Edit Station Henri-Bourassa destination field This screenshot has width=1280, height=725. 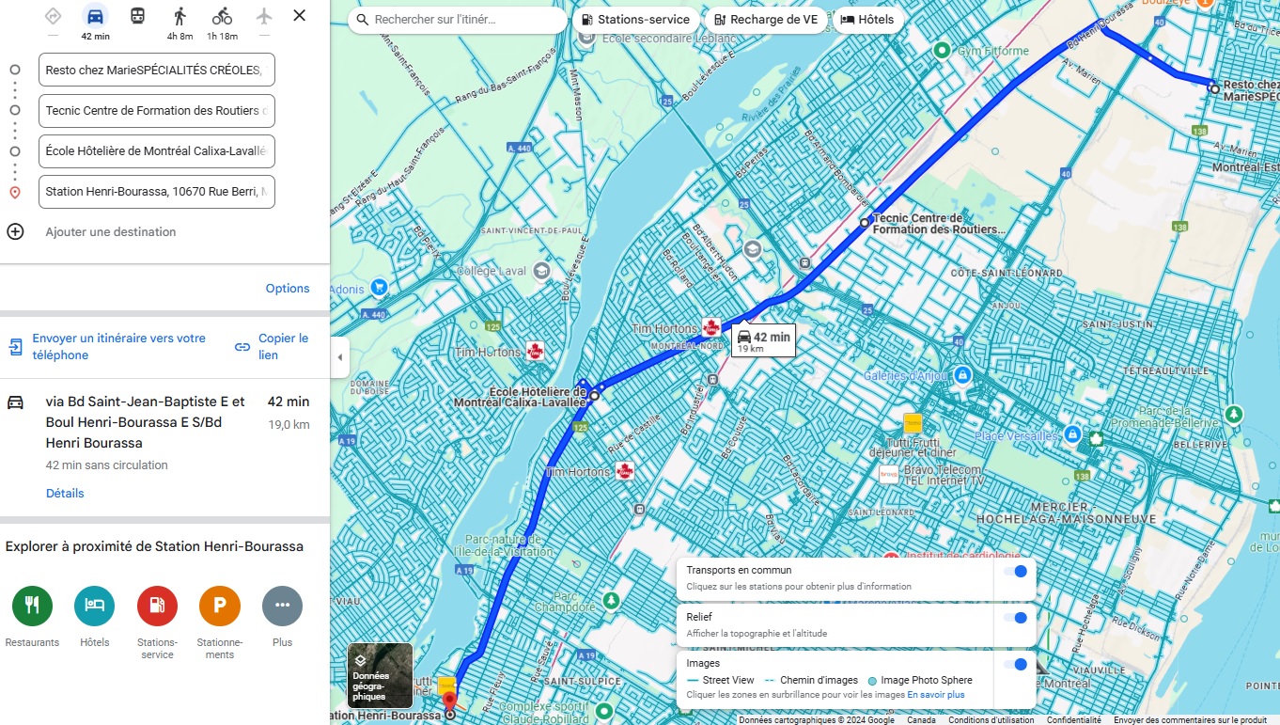pos(157,192)
